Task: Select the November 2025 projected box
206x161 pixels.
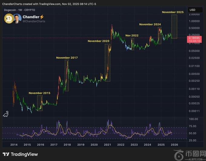Action: click(174, 27)
